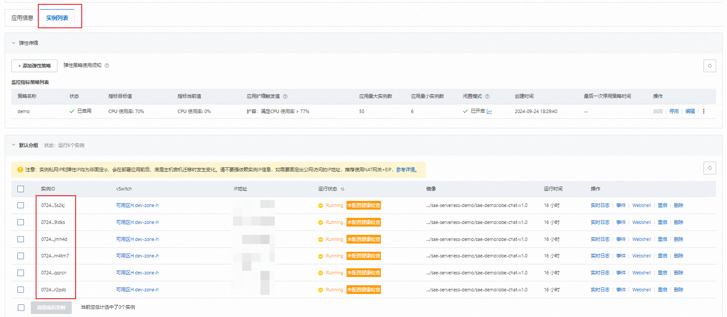
Task: Sort instances by the 运行状态 column icon
Action: pyautogui.click(x=343, y=189)
